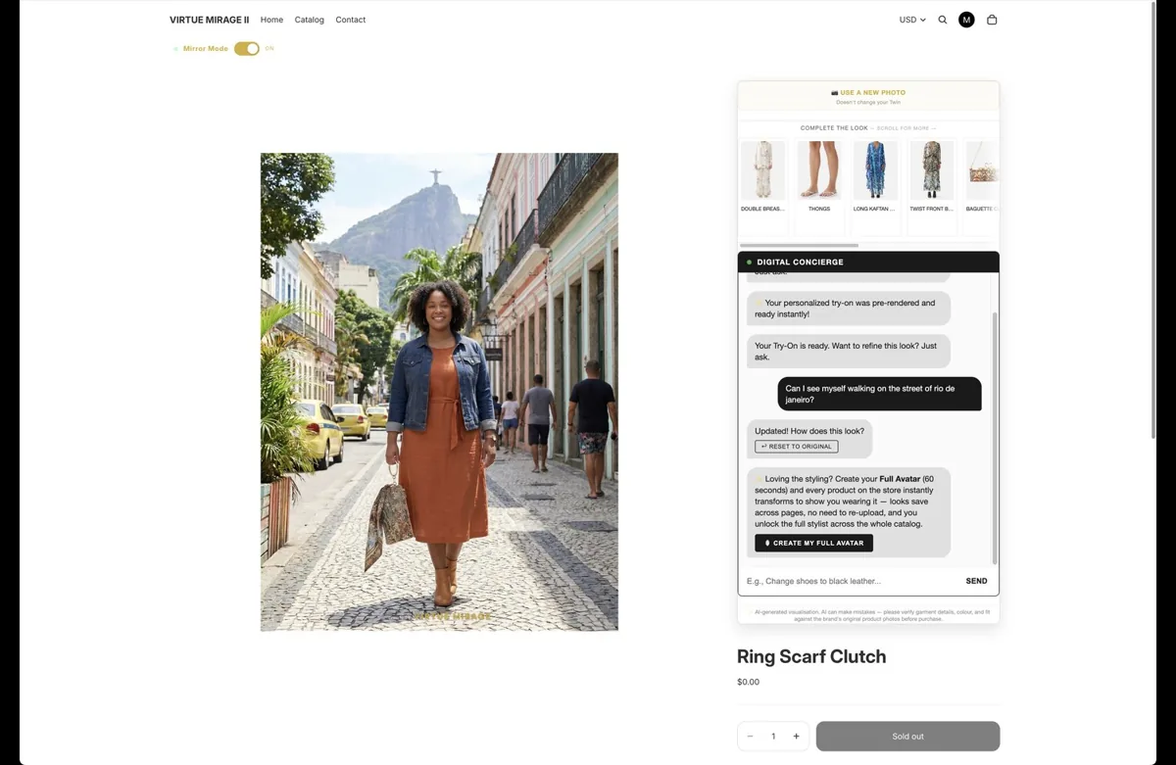The width and height of the screenshot is (1176, 765).
Task: Open the search magnifier icon
Action: pos(943,20)
